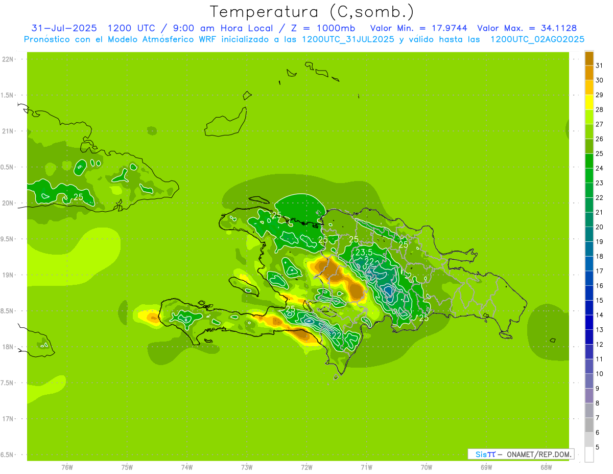Click the '21N' latitude axis label

8,131
